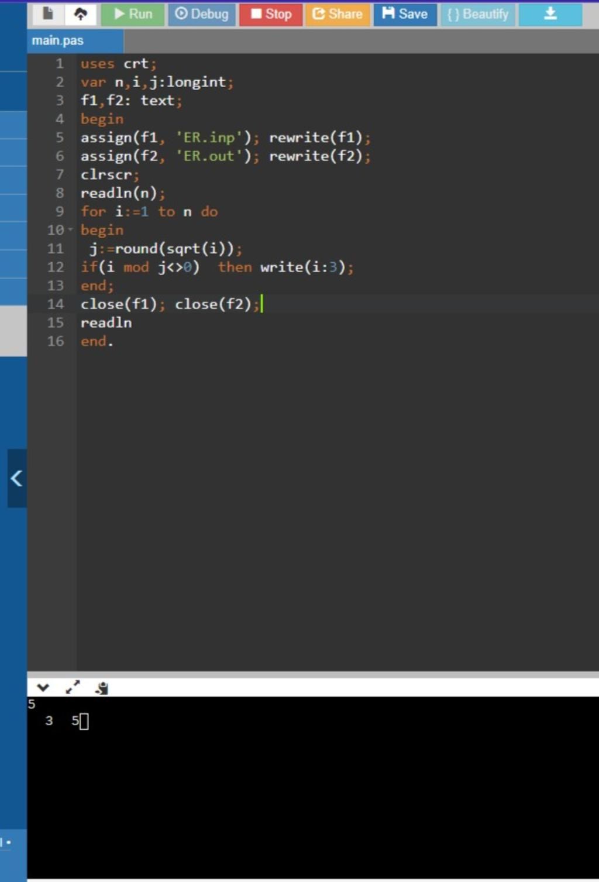Minimize the console with chevron icon
The height and width of the screenshot is (882, 599).
pos(43,688)
